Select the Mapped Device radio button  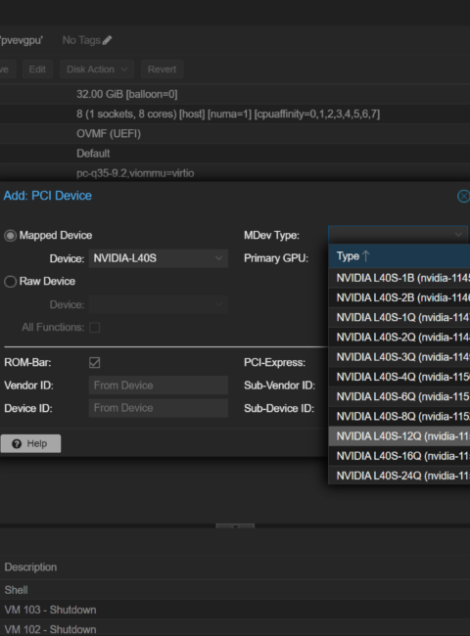[10, 236]
